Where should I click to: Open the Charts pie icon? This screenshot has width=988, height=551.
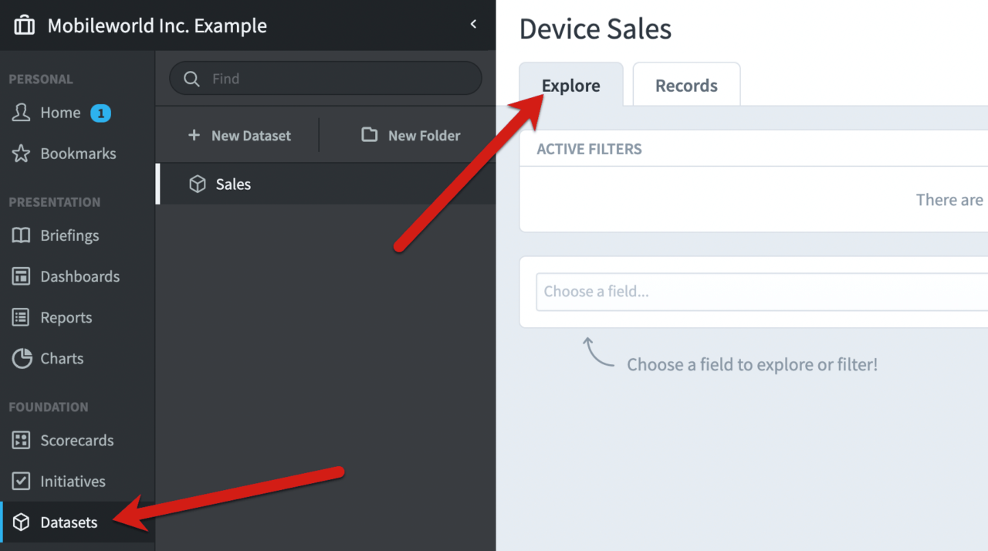(x=21, y=358)
